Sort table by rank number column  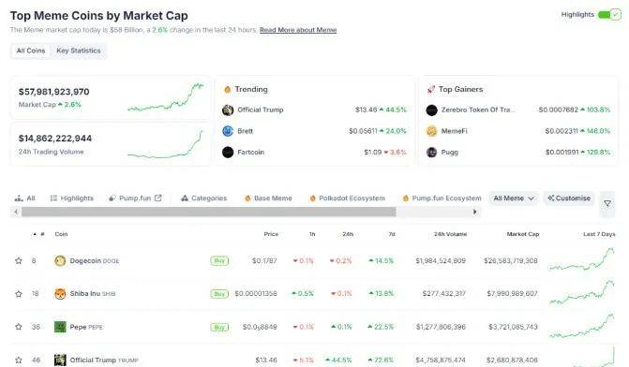tap(39, 234)
